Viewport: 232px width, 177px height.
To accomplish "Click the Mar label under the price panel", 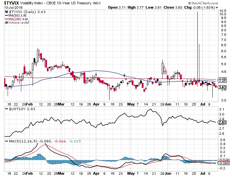I will [61, 104].
